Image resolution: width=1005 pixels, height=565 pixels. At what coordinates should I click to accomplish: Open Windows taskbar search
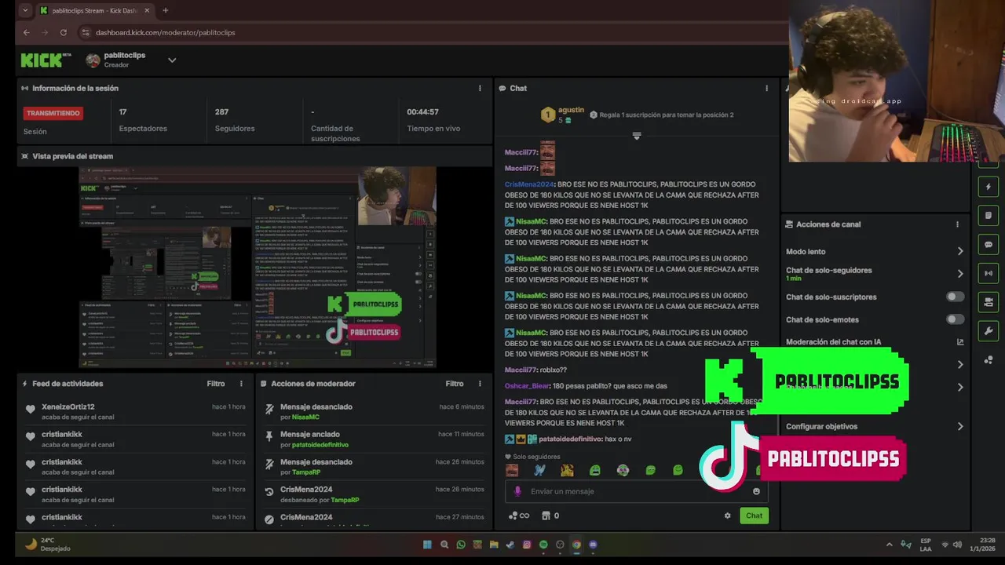pos(444,545)
